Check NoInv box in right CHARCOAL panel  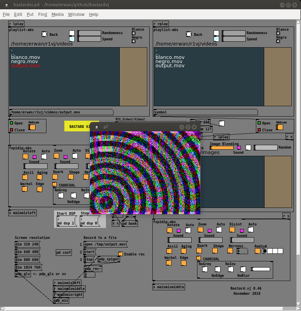pyautogui.click(x=230, y=269)
